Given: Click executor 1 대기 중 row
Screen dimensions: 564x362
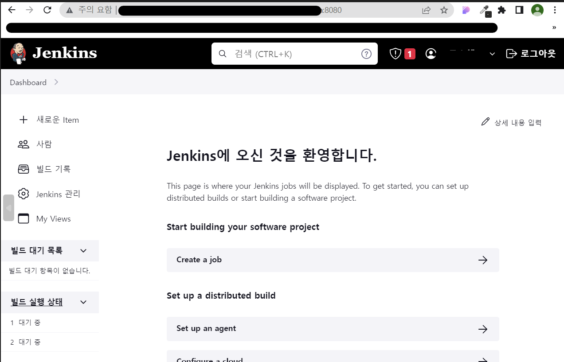Looking at the screenshot, I should point(50,323).
